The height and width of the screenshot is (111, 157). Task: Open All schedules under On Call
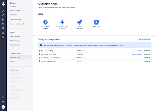click(x=14, y=41)
